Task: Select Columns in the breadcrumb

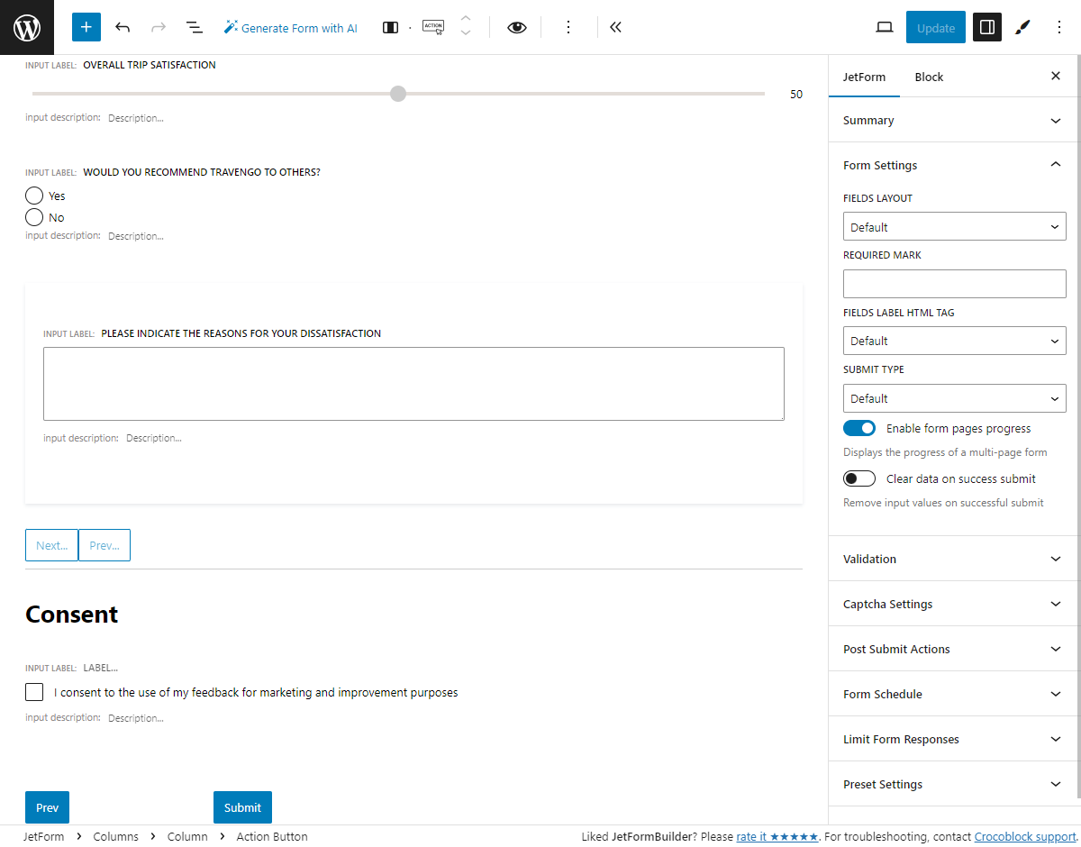Action: tap(116, 836)
